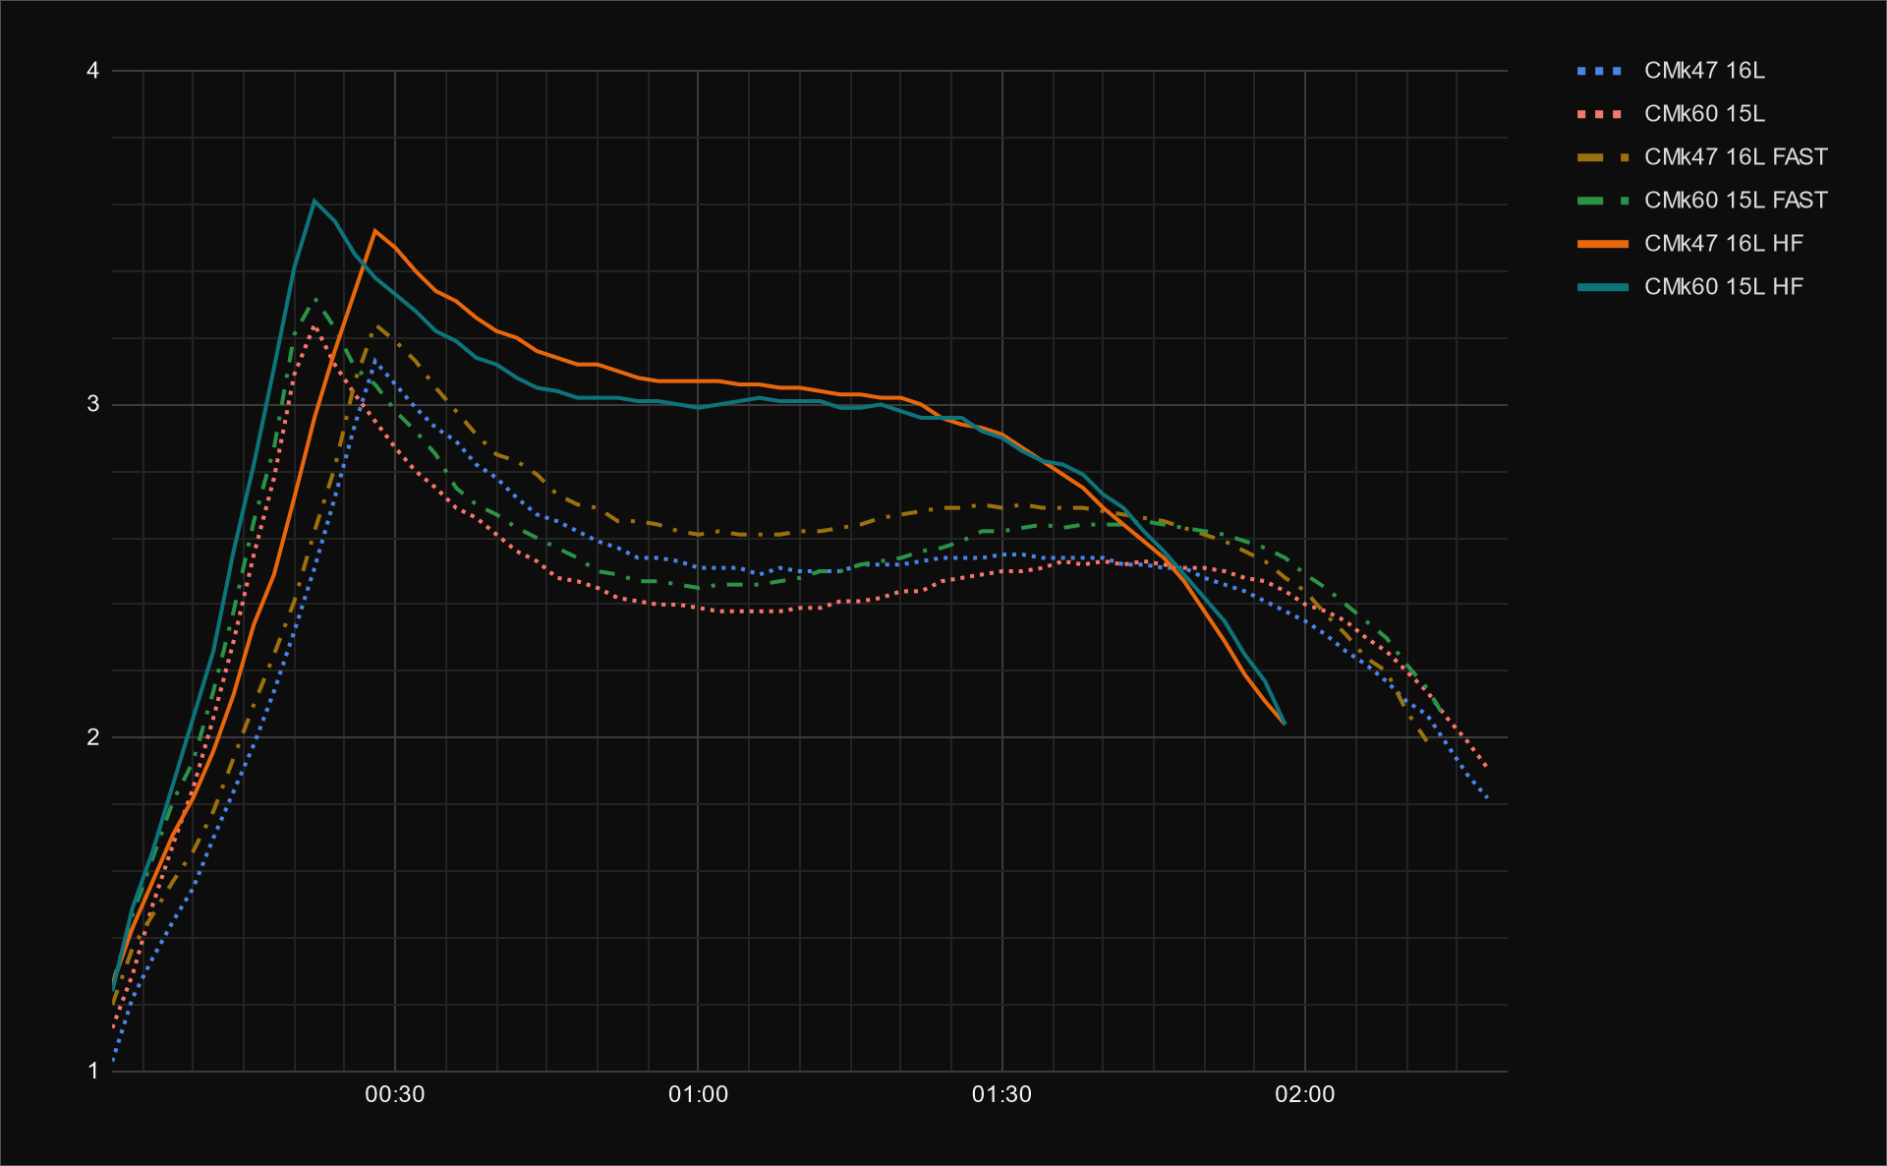The image size is (1887, 1166).
Task: Click the 01:30 x-axis tick label
Action: click(1001, 1095)
